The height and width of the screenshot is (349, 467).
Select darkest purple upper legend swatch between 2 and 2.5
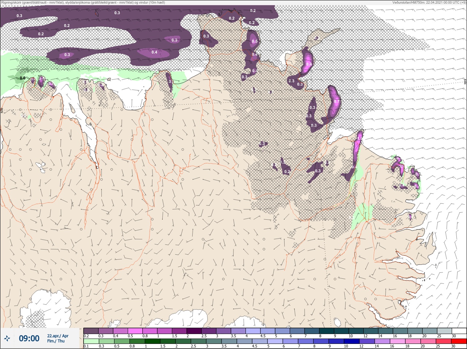point(194,331)
